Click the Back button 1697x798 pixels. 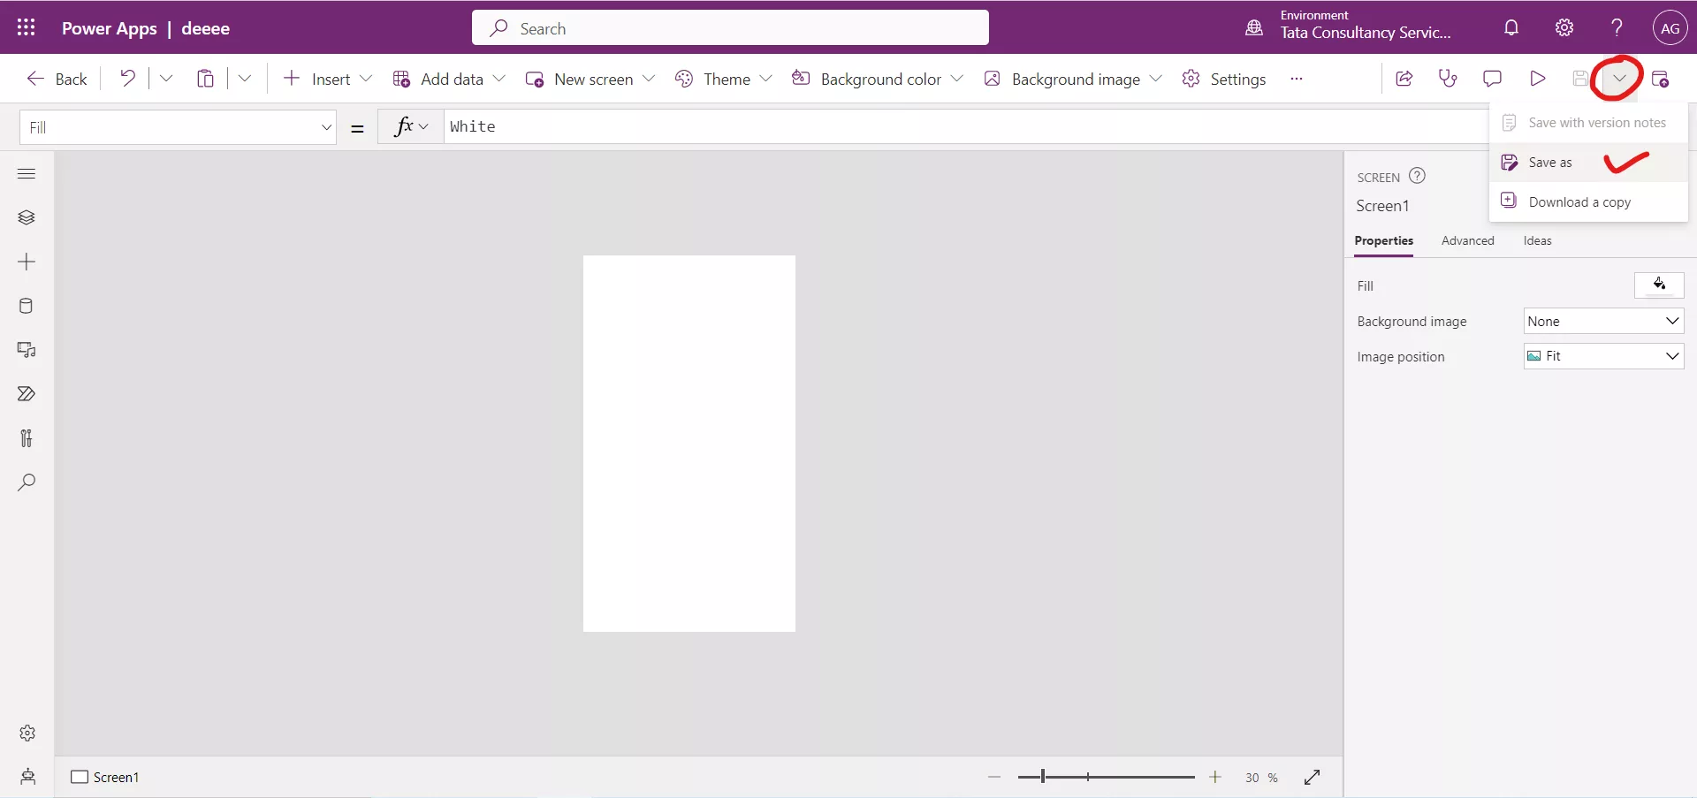pyautogui.click(x=57, y=79)
